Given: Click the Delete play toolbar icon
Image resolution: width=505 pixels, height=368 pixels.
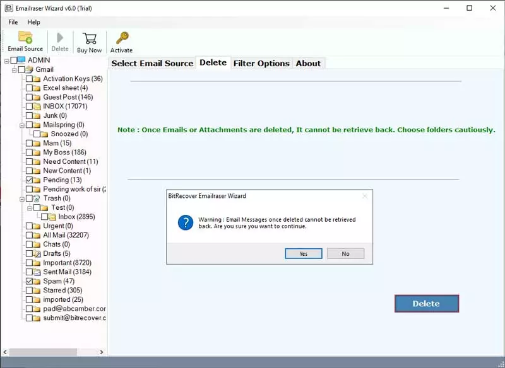Looking at the screenshot, I should coord(60,38).
